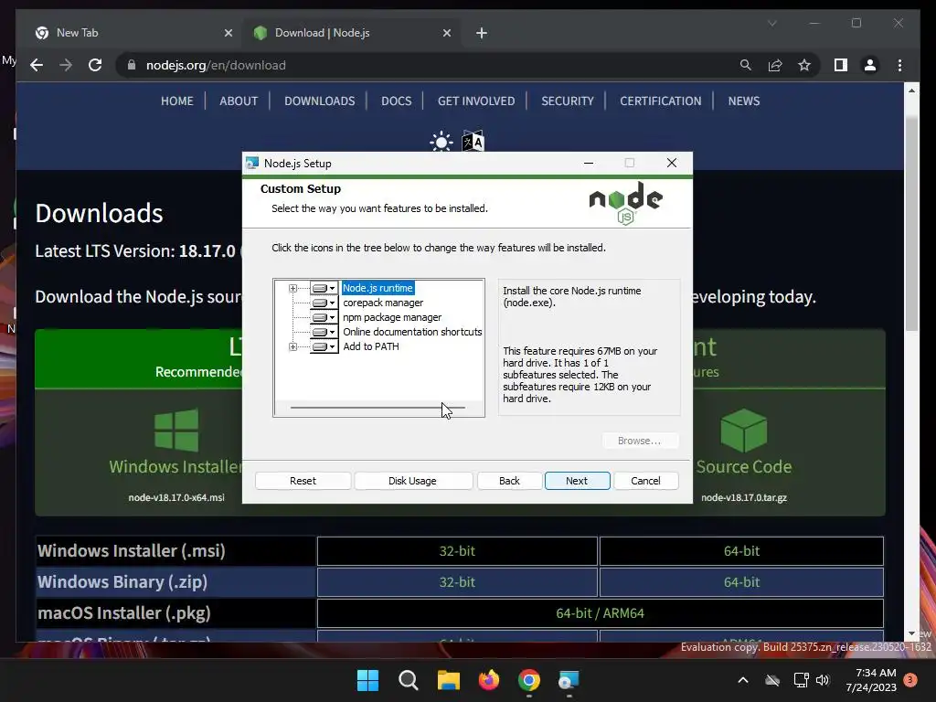Screen dimensions: 936x702
Task: Cancel the Node.js Setup wizard
Action: coord(646,481)
